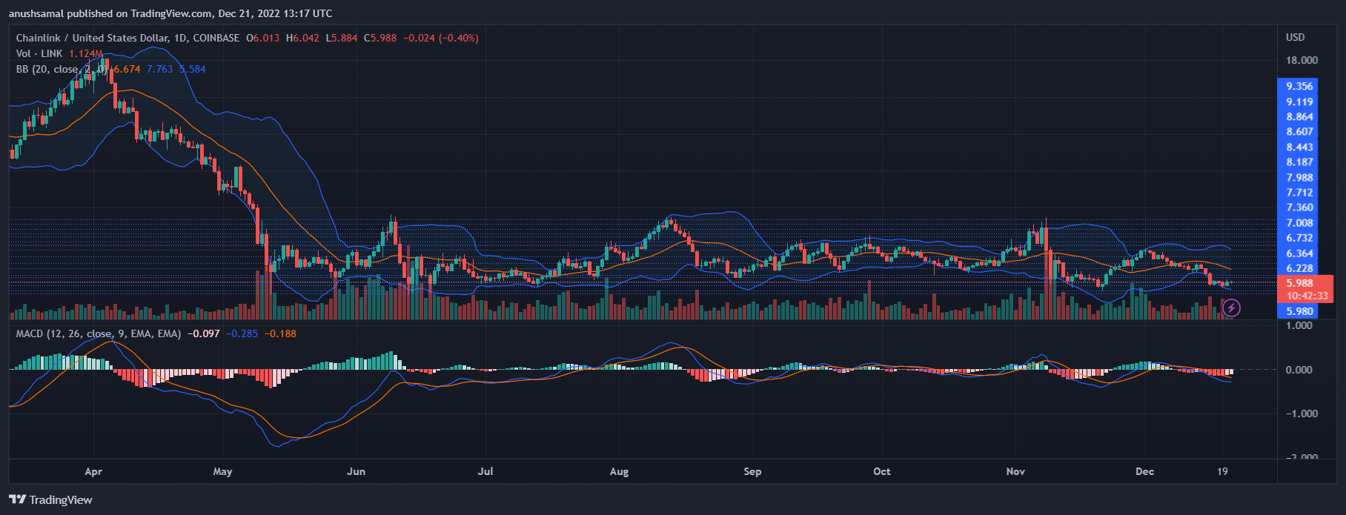Click the USD currency label on price axis

(1295, 37)
